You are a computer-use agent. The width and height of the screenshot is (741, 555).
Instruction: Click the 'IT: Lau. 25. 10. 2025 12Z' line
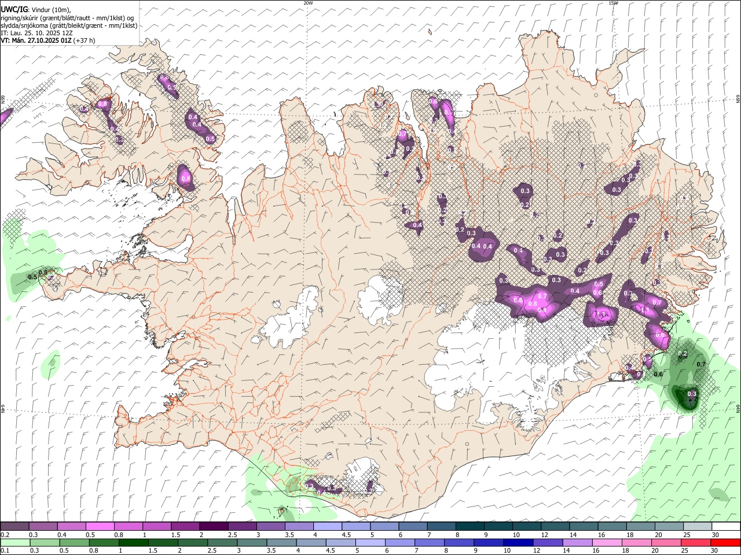point(36,33)
